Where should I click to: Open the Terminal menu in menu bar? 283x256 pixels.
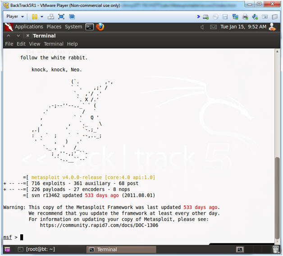[x=54, y=44]
